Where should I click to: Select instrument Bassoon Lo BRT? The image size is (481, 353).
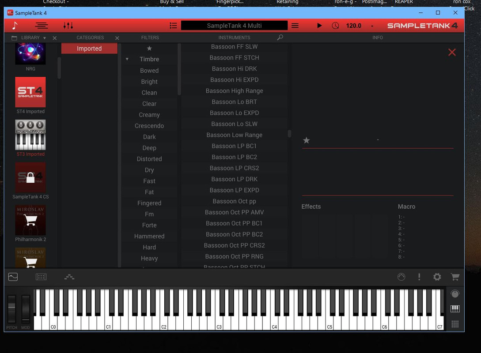click(x=235, y=102)
